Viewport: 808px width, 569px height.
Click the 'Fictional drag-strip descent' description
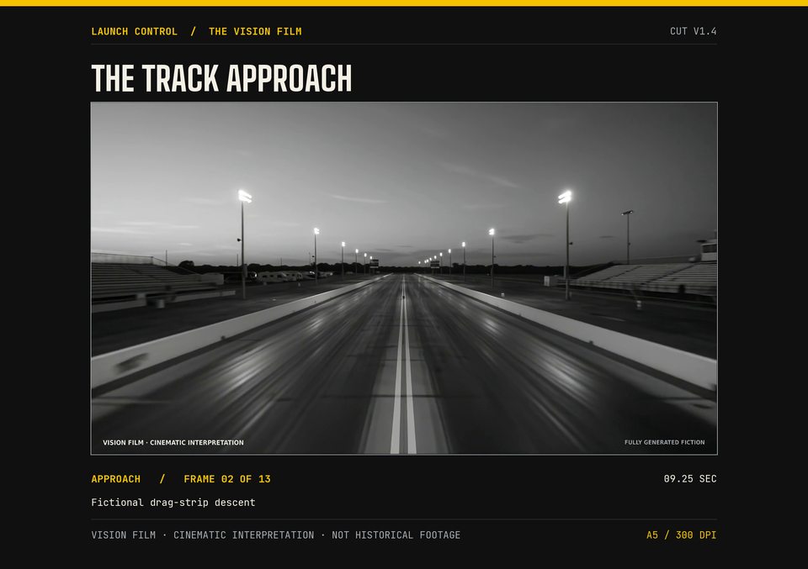173,503
